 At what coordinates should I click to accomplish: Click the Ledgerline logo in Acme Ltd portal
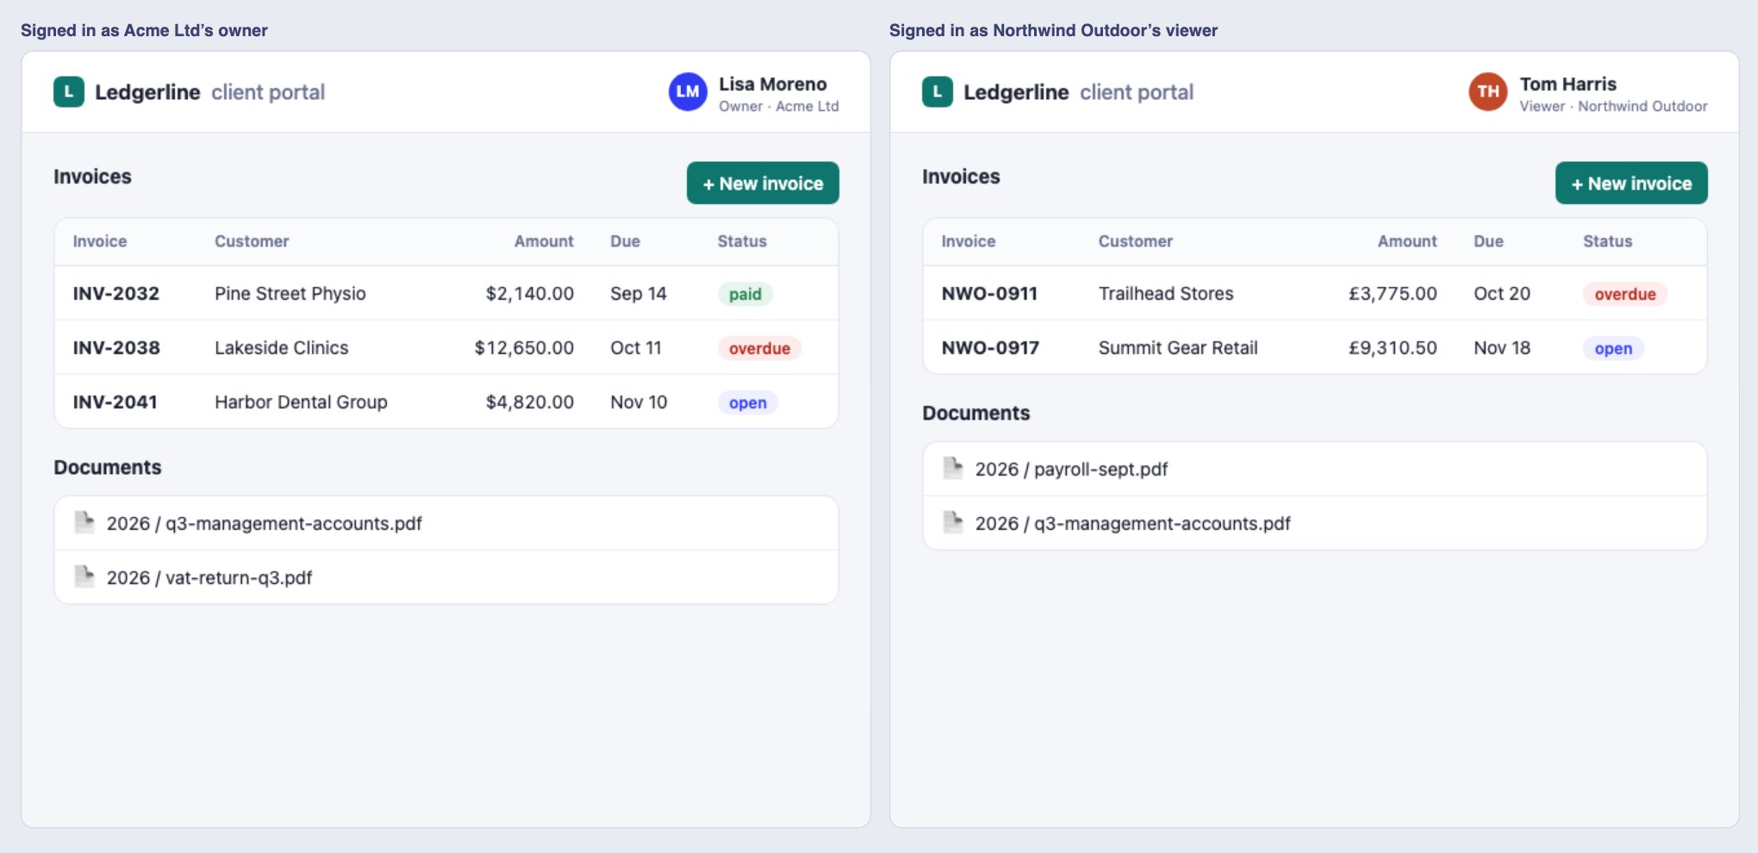pyautogui.click(x=69, y=91)
